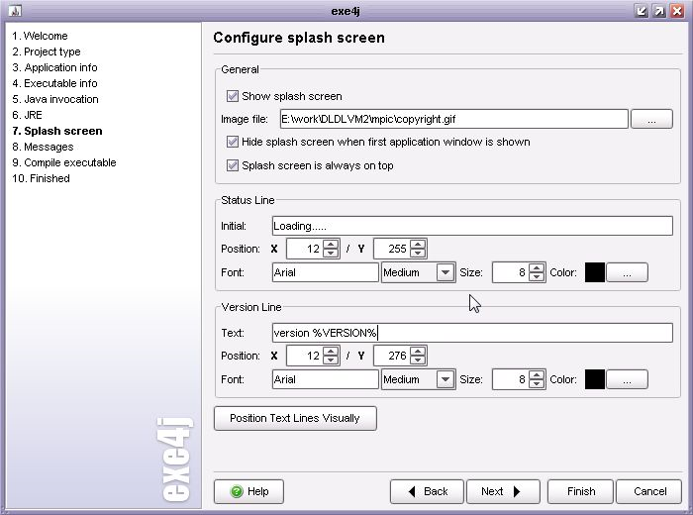
Task: Click the green Help question mark icon
Action: point(237,491)
